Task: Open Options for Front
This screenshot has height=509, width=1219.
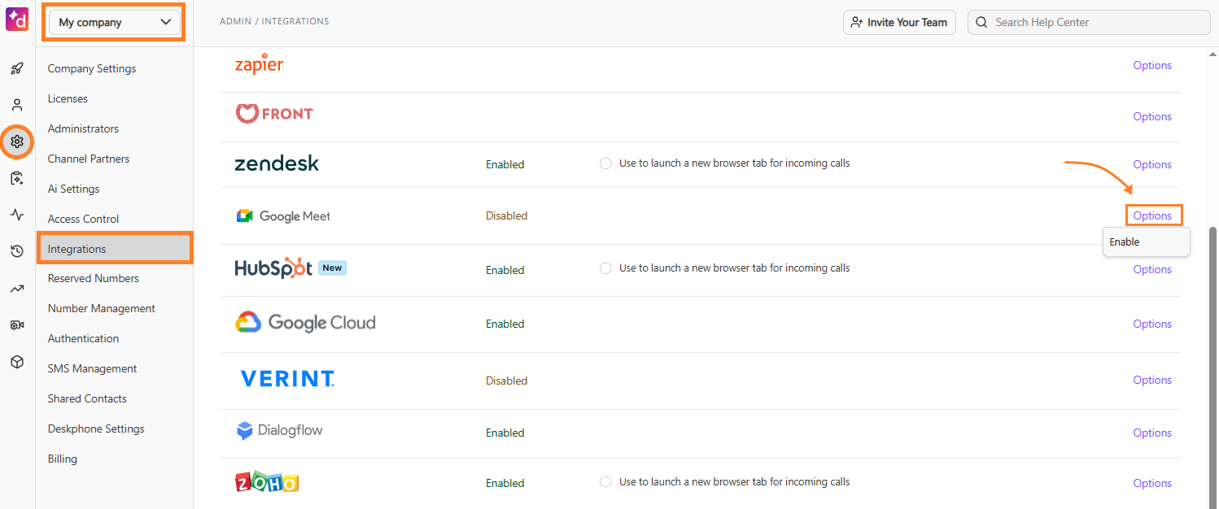Action: [1152, 116]
